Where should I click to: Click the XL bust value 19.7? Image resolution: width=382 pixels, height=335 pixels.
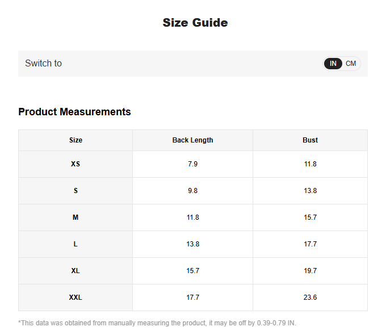point(310,271)
